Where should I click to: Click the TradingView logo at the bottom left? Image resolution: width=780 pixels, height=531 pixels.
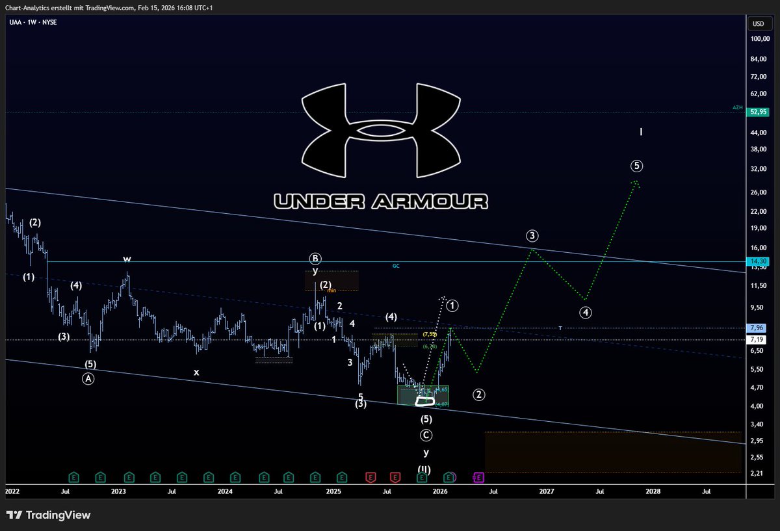49,515
